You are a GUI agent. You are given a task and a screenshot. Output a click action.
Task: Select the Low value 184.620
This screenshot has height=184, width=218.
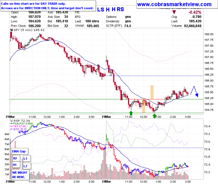point(34,21)
